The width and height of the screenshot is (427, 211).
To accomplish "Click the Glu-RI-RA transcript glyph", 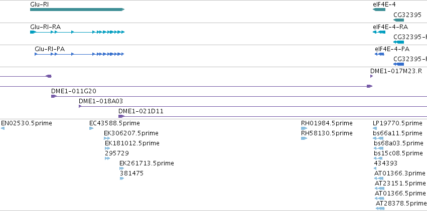I will 77,32.
